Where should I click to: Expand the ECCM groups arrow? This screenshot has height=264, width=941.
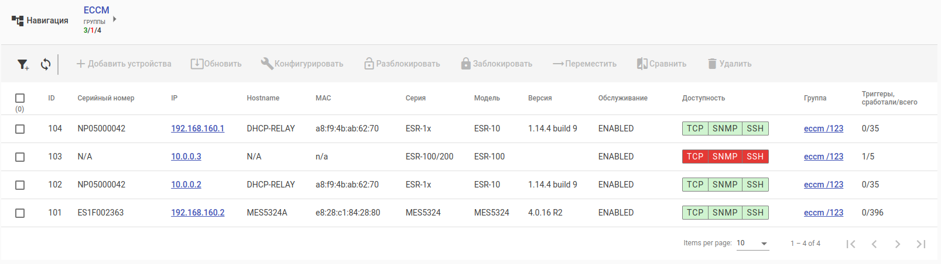coord(115,19)
